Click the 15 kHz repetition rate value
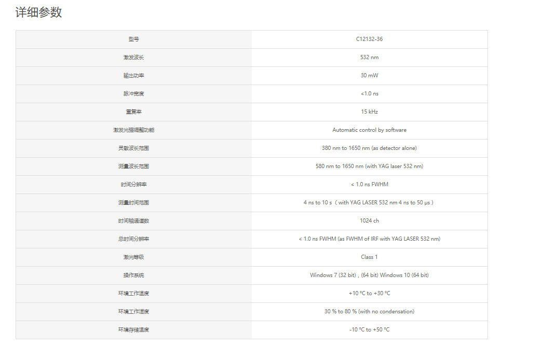Screen dimensions: 542x346 pyautogui.click(x=369, y=112)
